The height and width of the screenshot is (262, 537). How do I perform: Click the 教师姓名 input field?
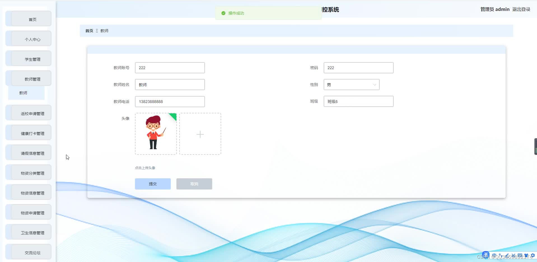point(170,85)
